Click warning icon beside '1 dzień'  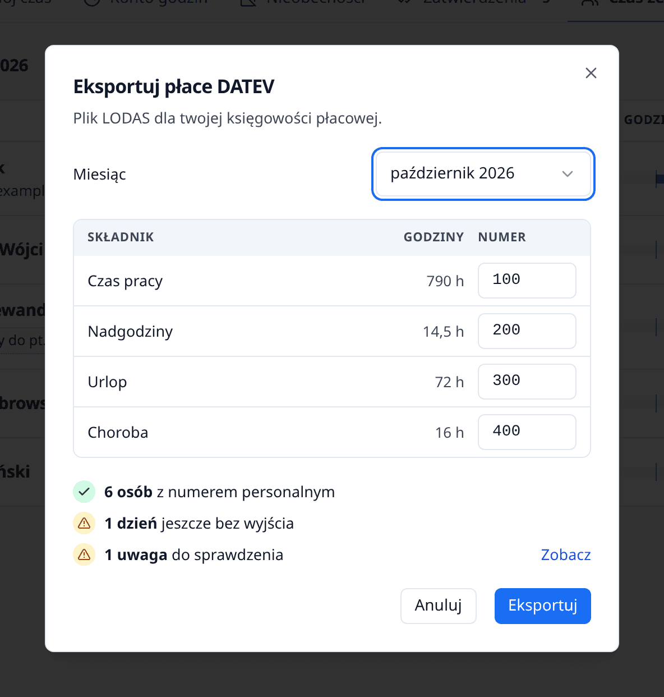pyautogui.click(x=84, y=523)
